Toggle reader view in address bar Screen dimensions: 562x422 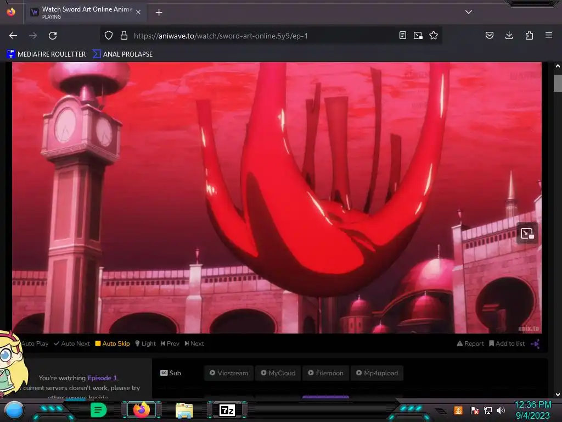point(403,36)
